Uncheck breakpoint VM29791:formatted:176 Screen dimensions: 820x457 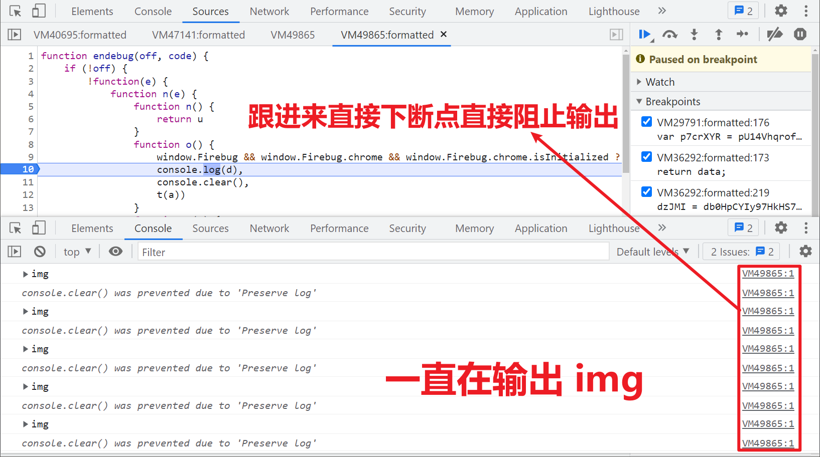pos(647,122)
